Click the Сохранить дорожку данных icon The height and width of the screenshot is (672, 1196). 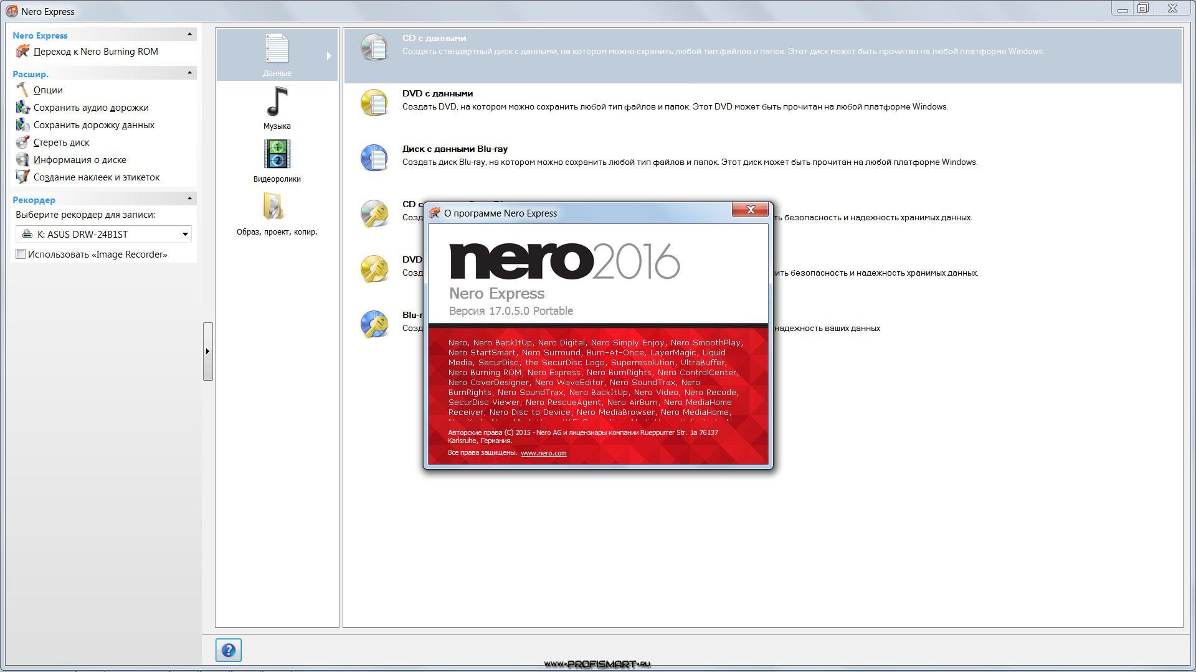click(22, 125)
